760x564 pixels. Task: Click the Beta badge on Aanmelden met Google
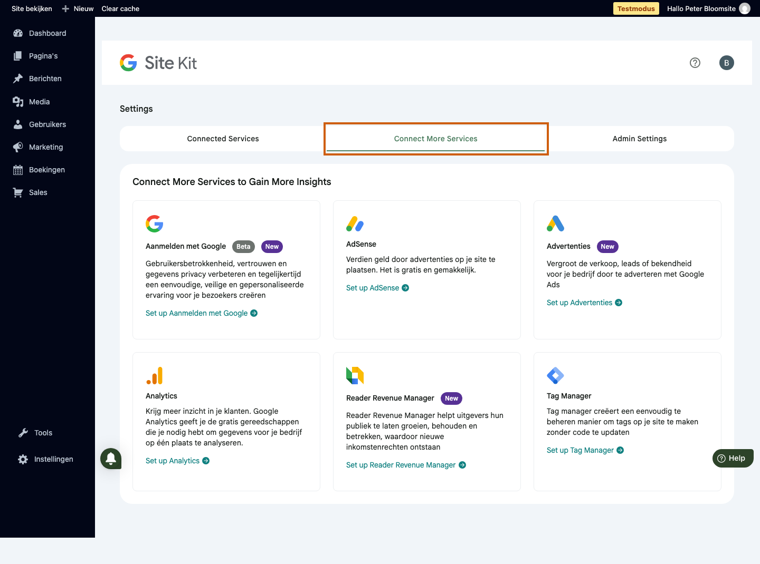tap(243, 247)
